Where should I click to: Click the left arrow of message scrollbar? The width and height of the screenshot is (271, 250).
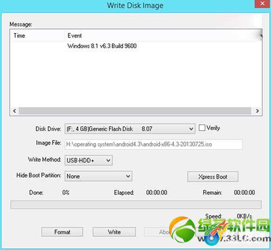(15, 111)
